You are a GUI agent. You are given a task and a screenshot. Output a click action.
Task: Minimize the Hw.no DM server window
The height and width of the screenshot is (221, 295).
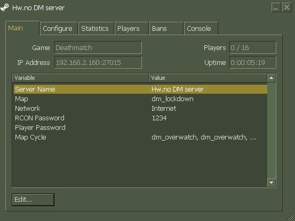tap(276, 7)
